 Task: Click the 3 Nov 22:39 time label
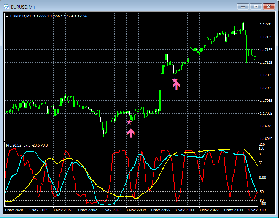[136, 210]
